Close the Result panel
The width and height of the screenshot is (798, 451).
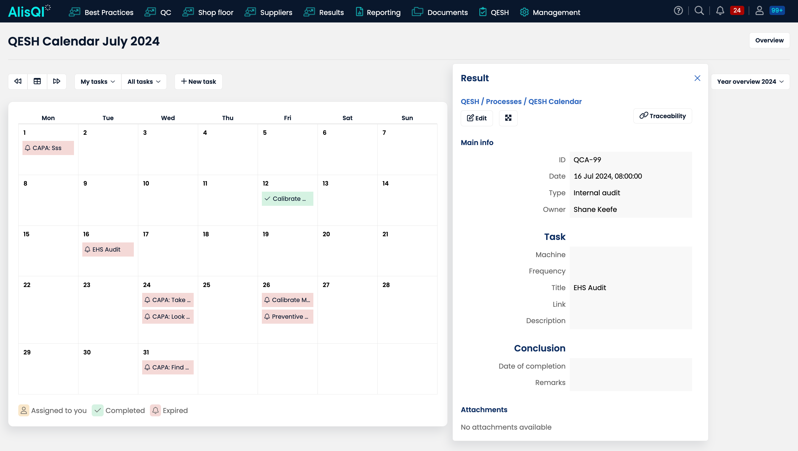(x=697, y=78)
